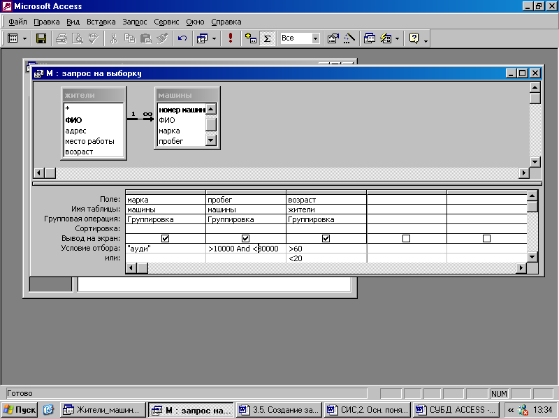Viewport: 559px width, 419px height.
Task: Open the New Object dropdown arrow
Action: pos(397,38)
